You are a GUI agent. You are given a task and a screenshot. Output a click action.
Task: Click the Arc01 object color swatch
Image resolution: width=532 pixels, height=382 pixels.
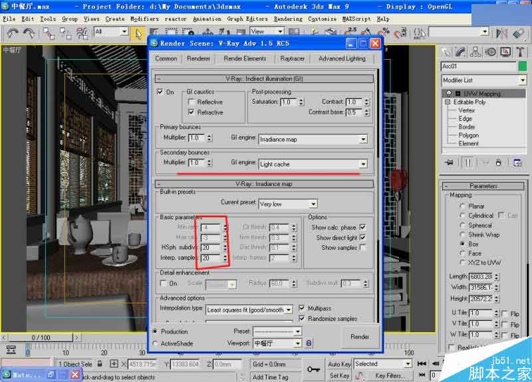[x=522, y=66]
